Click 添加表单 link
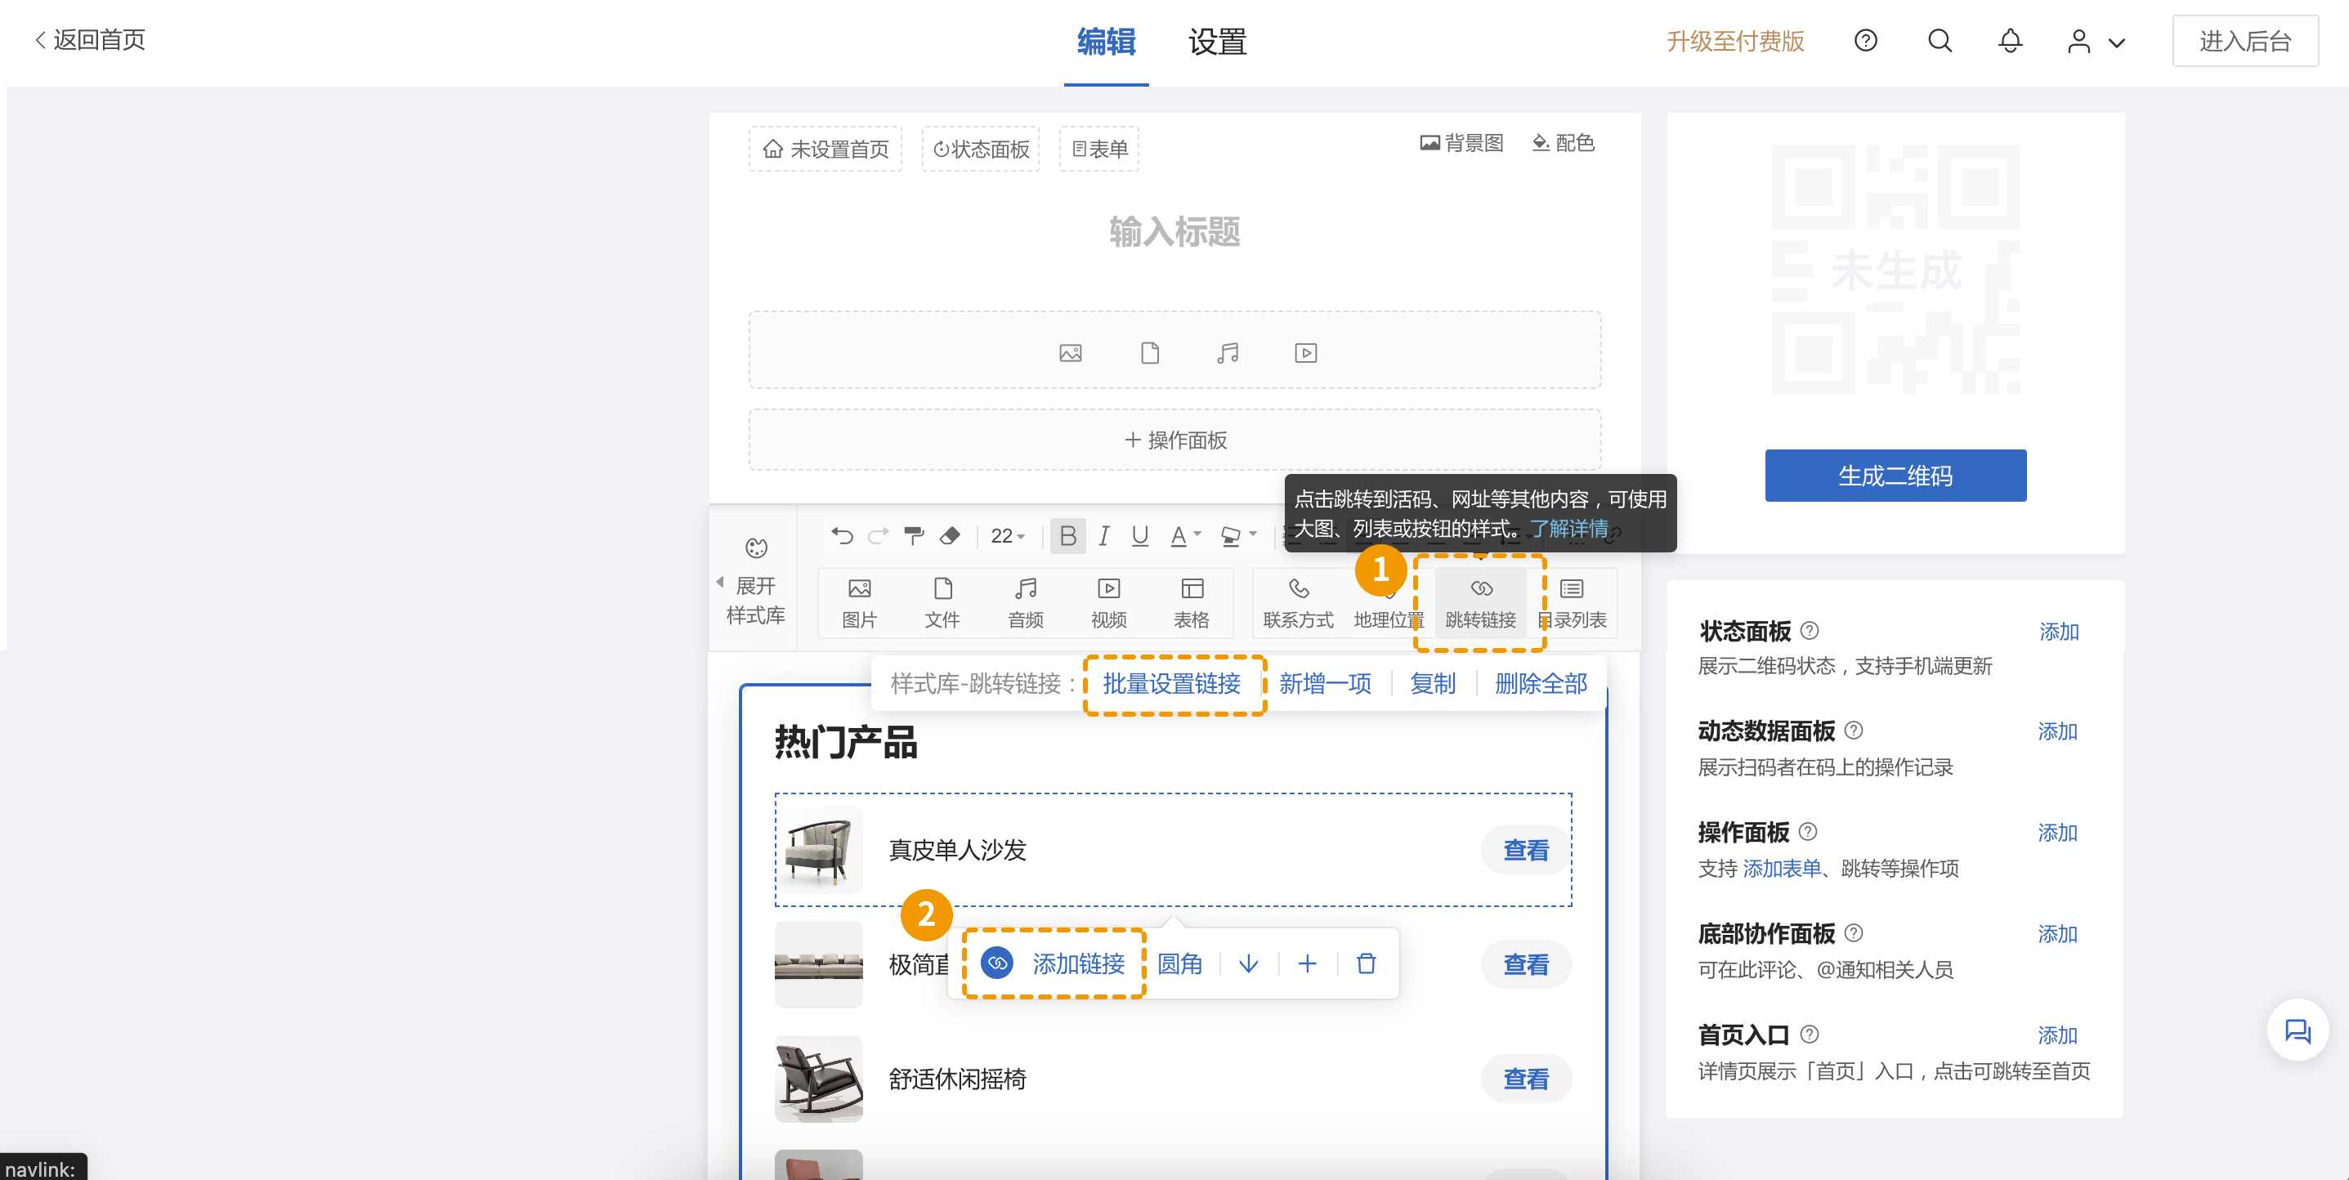The width and height of the screenshot is (2349, 1180). click(1781, 868)
